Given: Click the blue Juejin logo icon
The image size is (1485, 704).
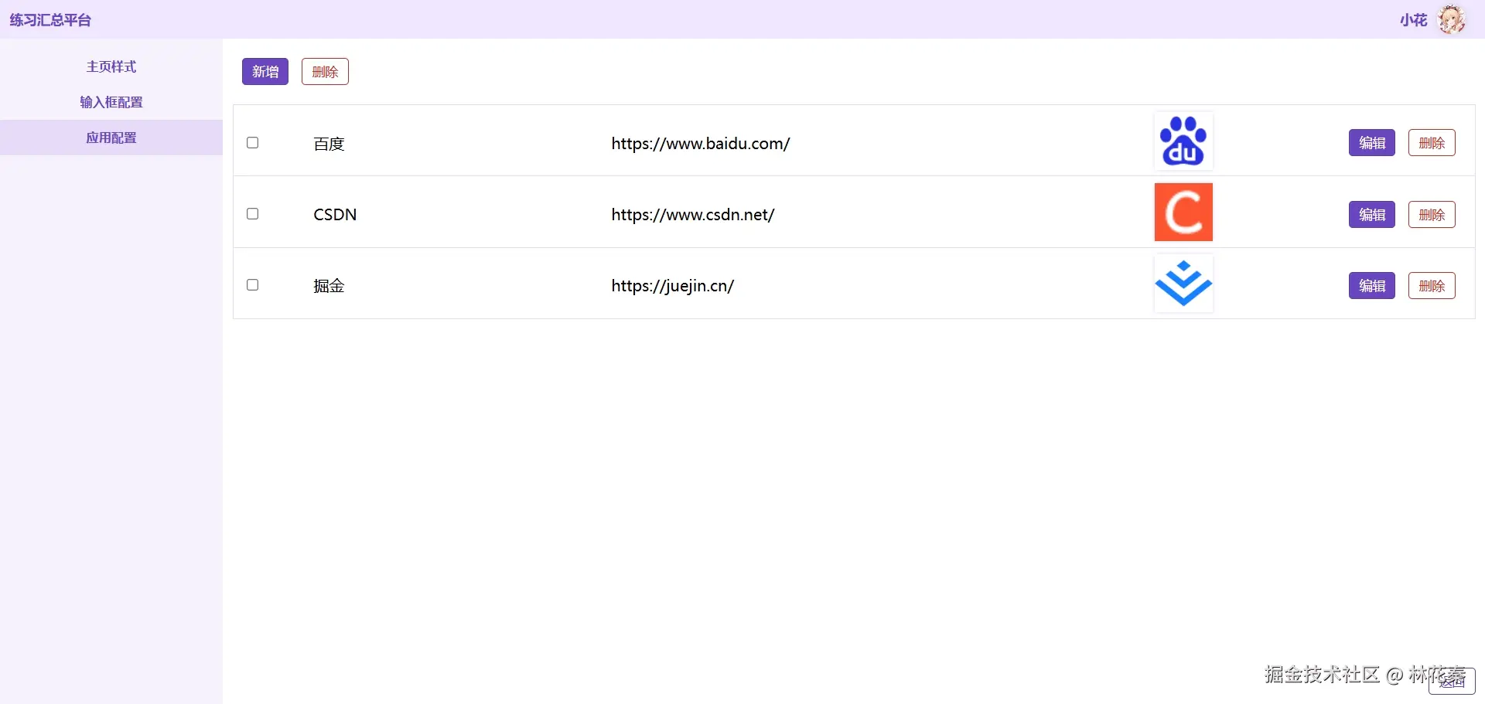Looking at the screenshot, I should pos(1183,284).
